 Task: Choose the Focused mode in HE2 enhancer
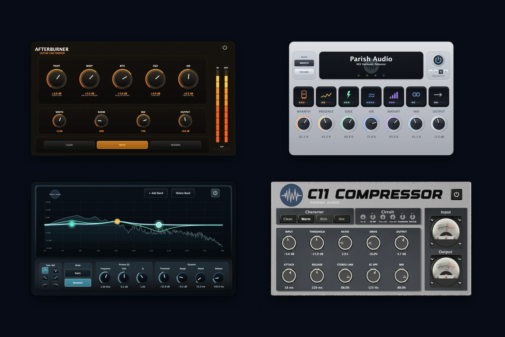click(x=304, y=72)
